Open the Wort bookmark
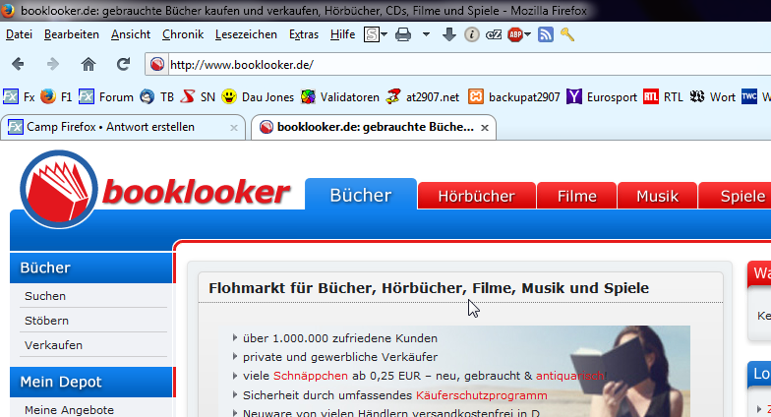 712,96
